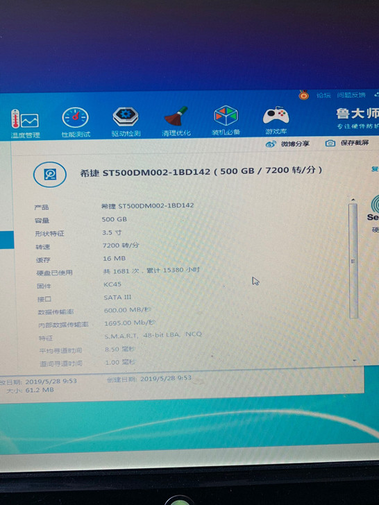Select transfer rate 600.00 MB/秒

point(128,310)
